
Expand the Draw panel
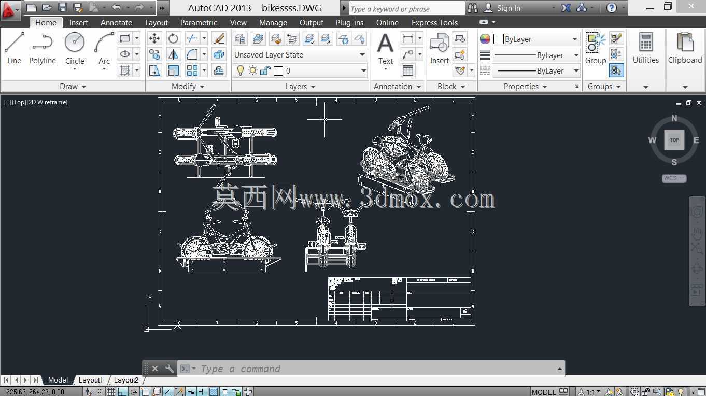[73, 87]
